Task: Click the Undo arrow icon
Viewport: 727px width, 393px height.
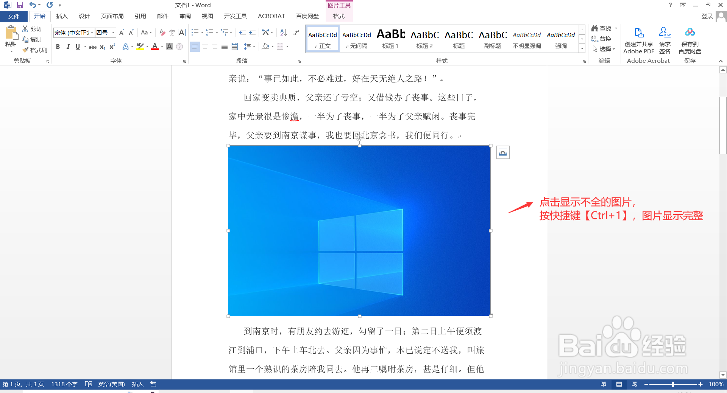Action: (x=33, y=5)
